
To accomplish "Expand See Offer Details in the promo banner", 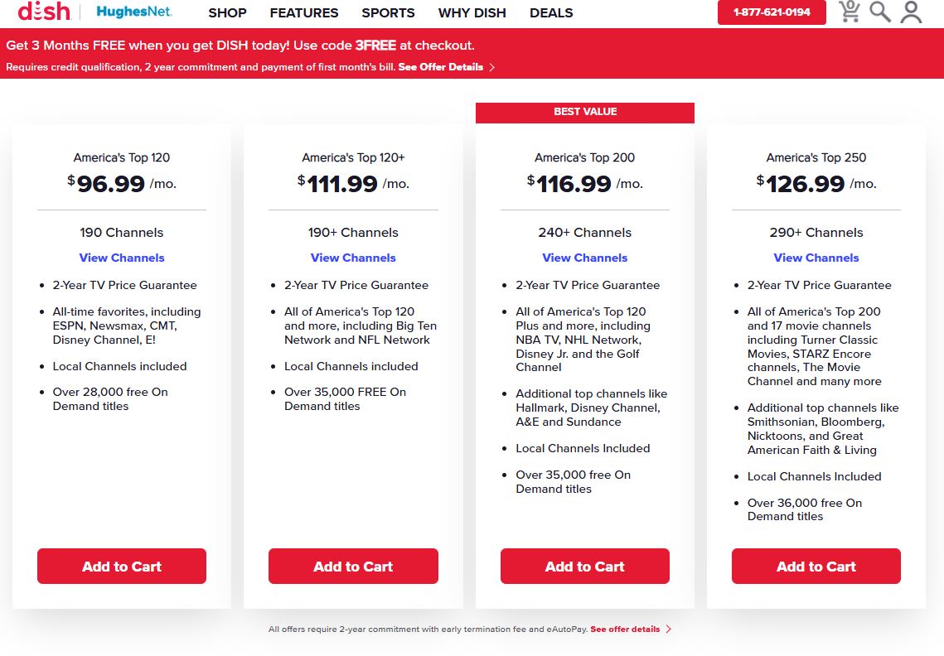I will (x=441, y=67).
